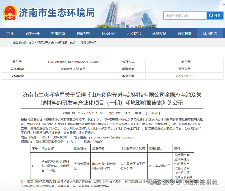The width and height of the screenshot is (225, 191).
Task: Click the 济南市生态环境局 site title
Action: pyautogui.click(x=57, y=13)
